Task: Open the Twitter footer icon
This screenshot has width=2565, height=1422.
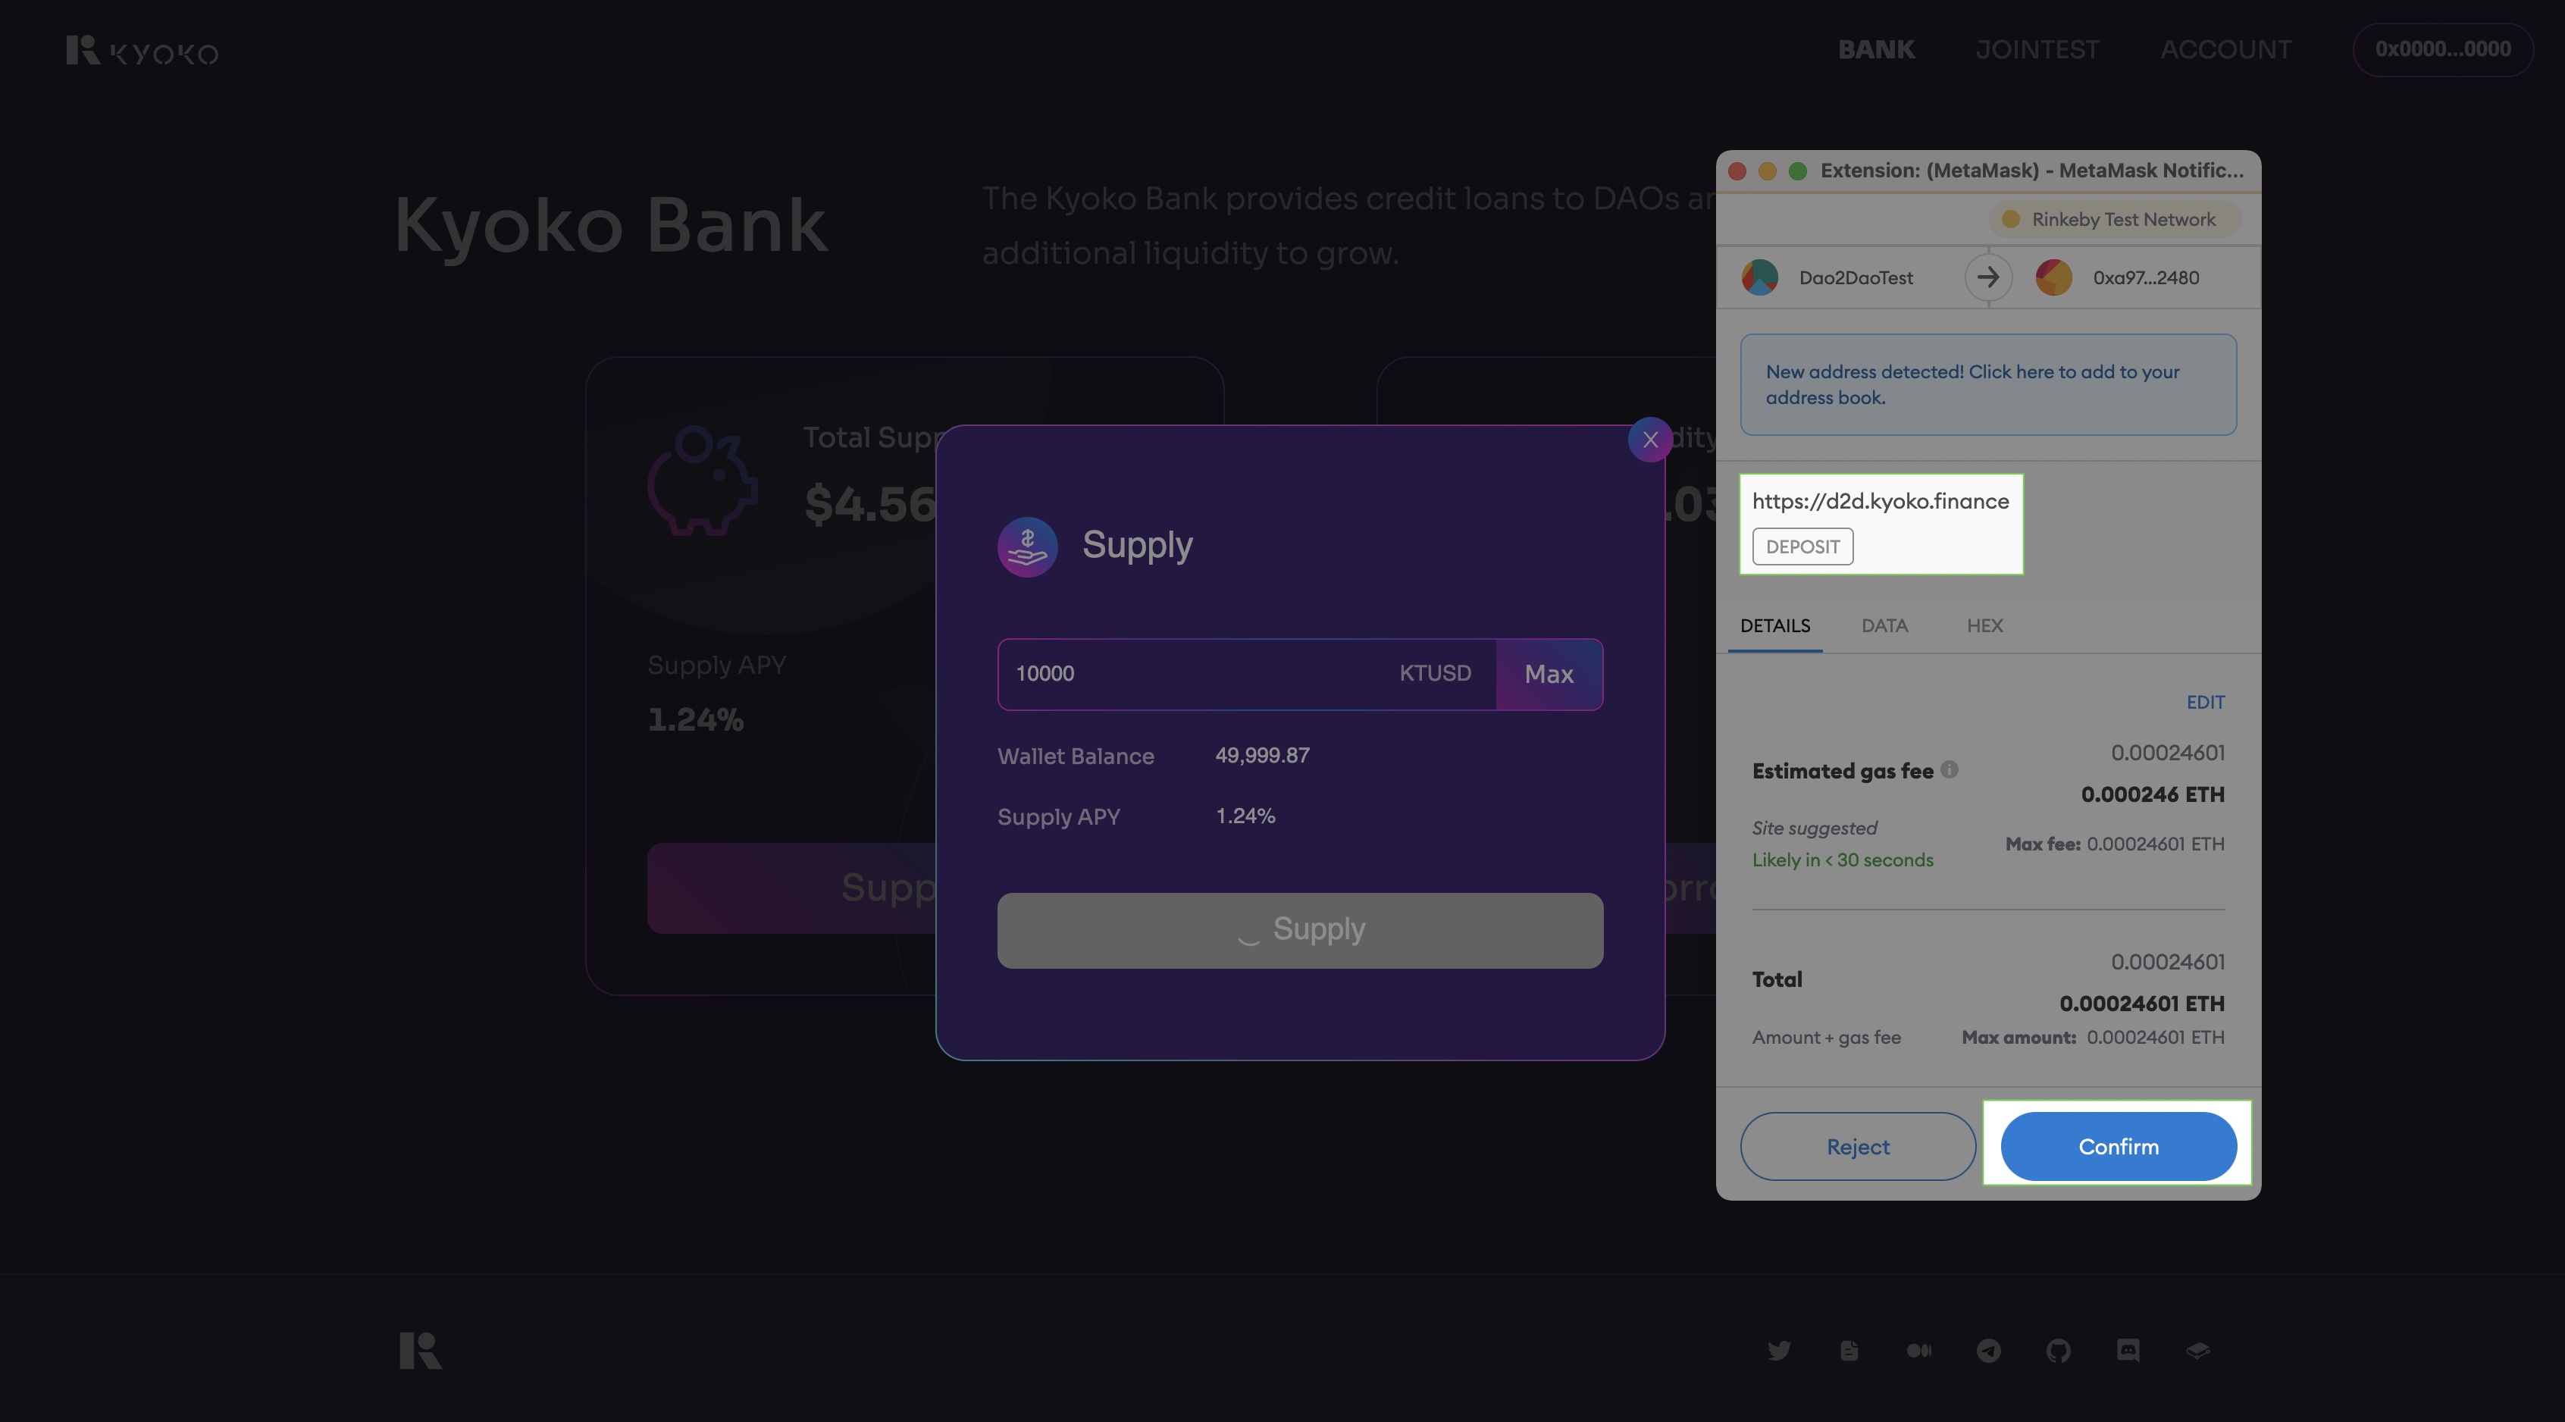Action: click(1780, 1350)
